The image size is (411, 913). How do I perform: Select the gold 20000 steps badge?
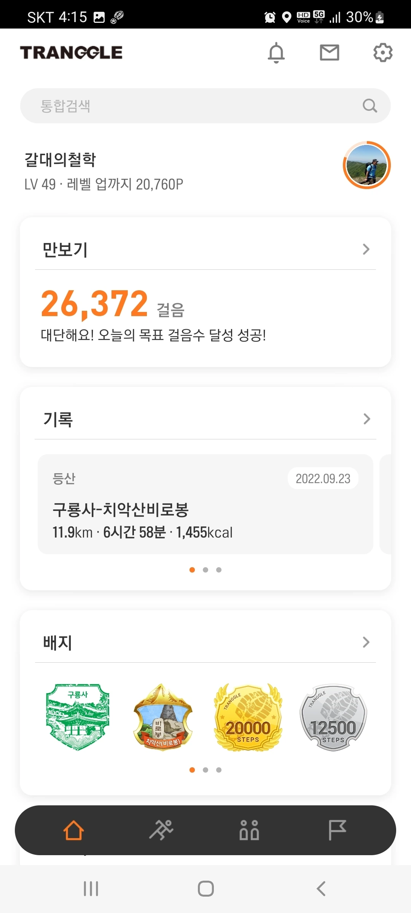tap(248, 717)
